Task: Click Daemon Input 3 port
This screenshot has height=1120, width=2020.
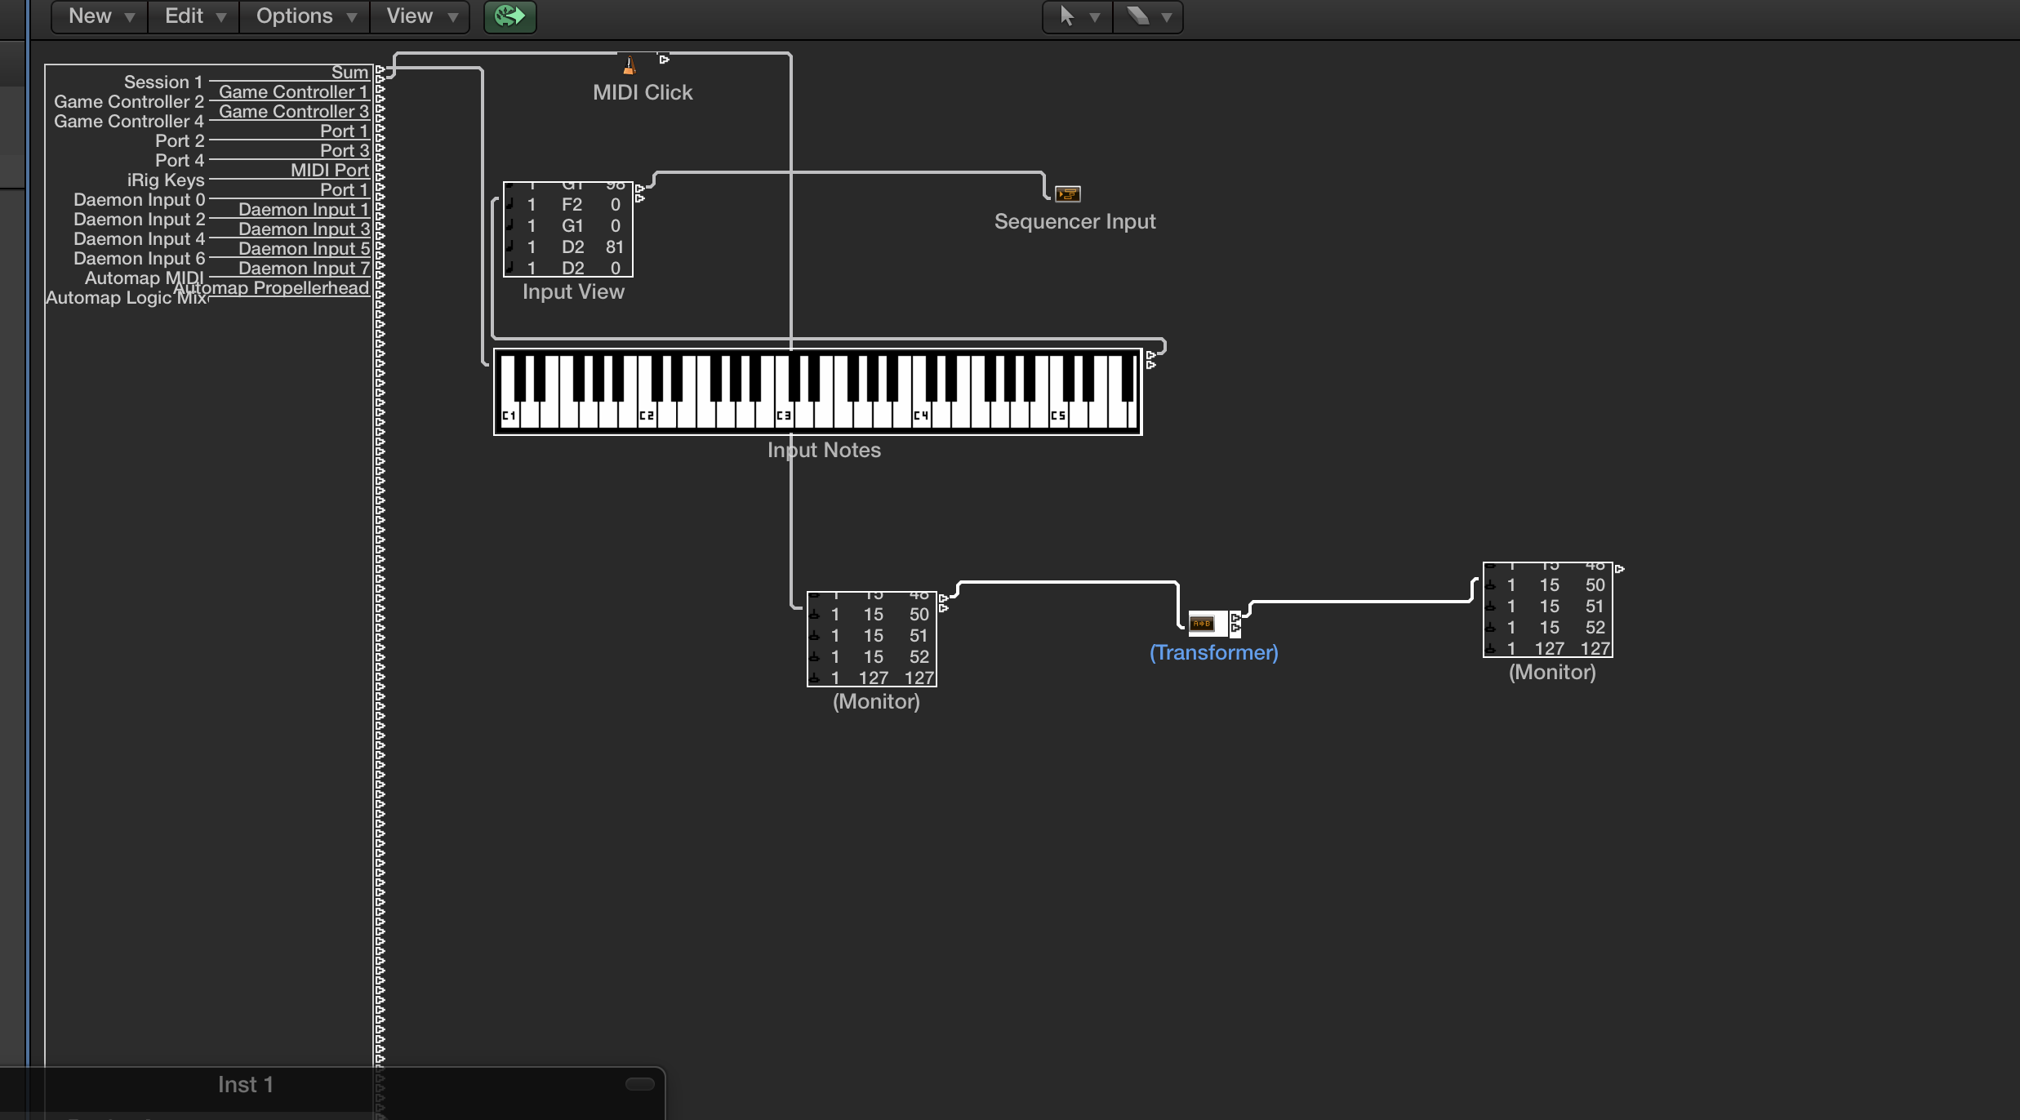Action: pos(304,229)
